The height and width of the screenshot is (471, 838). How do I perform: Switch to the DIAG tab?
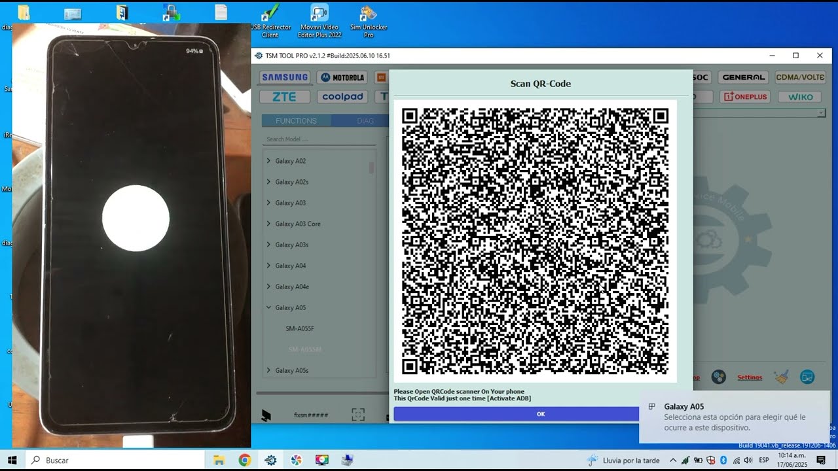click(x=365, y=121)
